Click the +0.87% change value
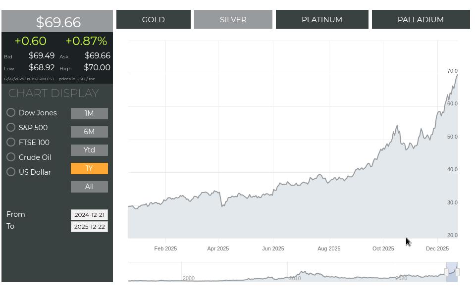 point(86,41)
